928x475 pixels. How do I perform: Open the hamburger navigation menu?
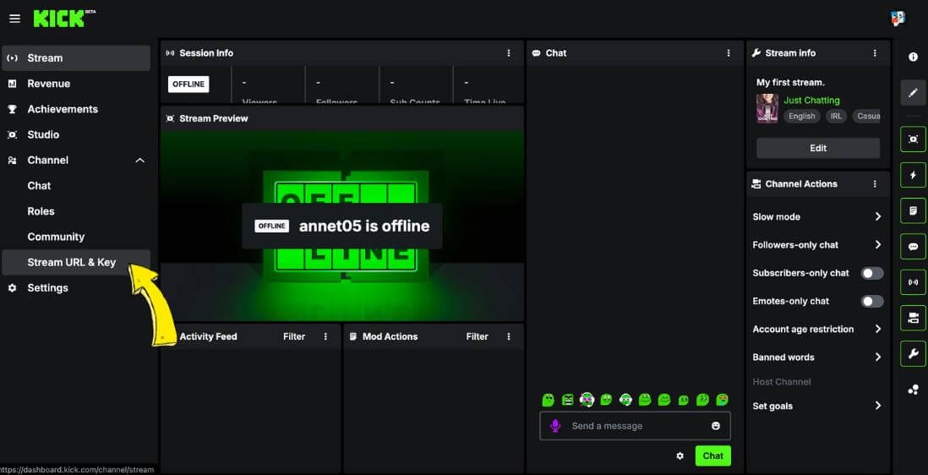coord(15,19)
